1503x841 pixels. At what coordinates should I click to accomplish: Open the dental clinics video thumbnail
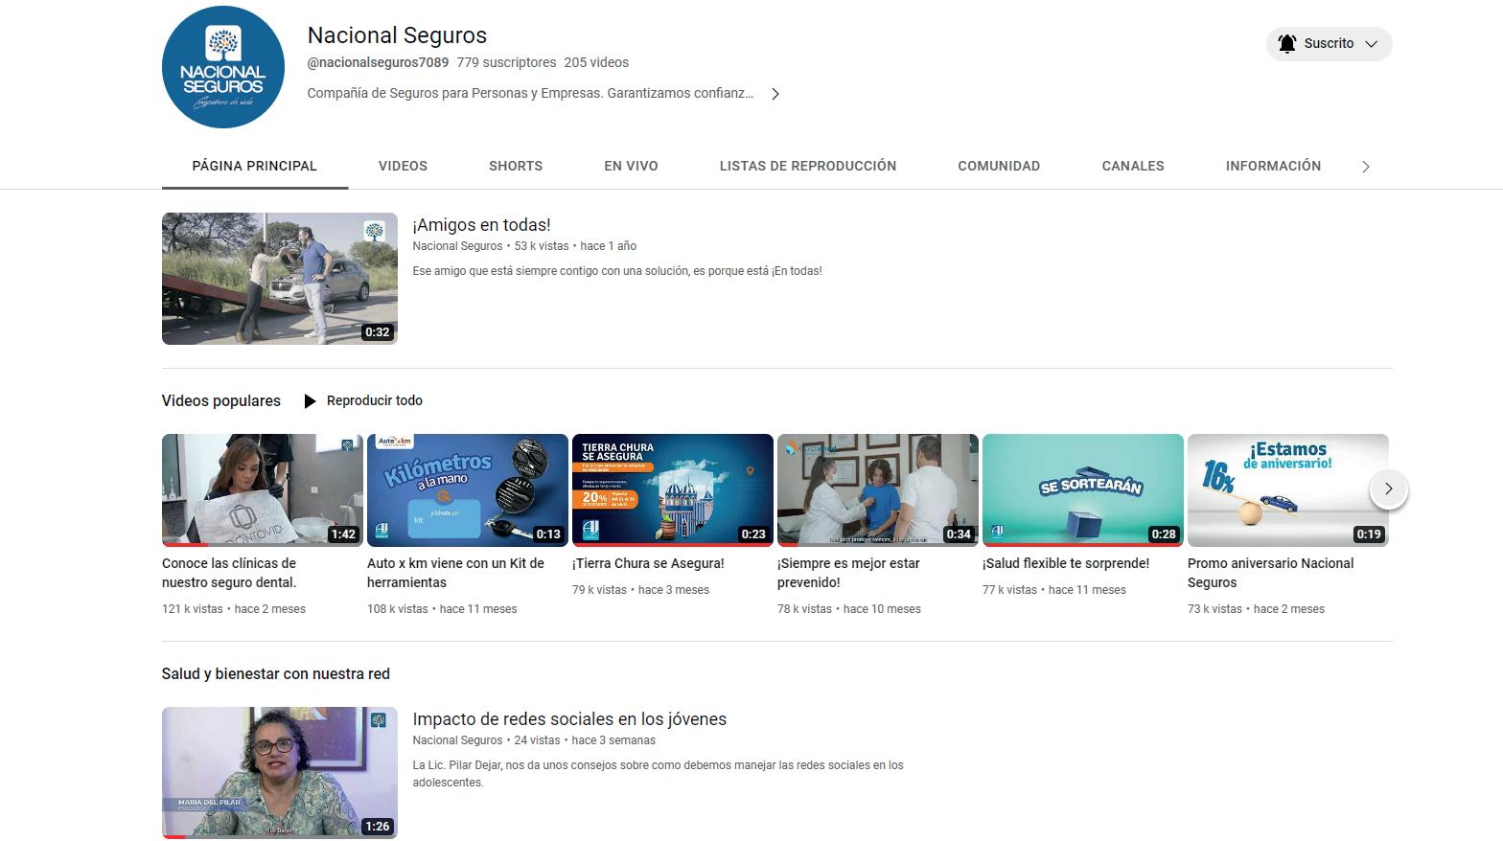click(x=263, y=490)
